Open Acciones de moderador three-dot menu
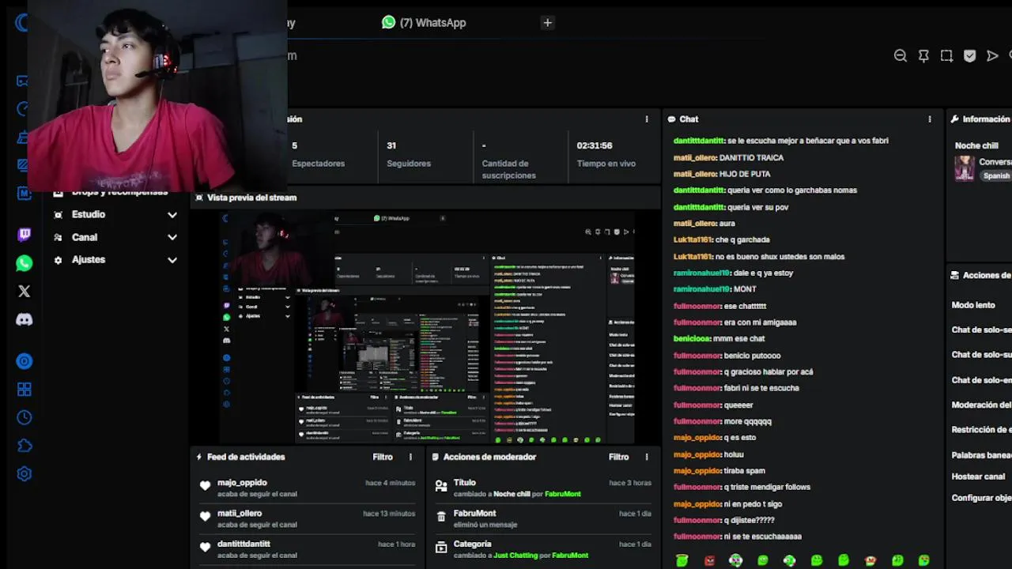 (x=647, y=457)
